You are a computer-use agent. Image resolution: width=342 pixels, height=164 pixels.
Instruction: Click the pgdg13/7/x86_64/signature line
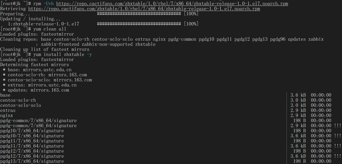(x=32, y=161)
